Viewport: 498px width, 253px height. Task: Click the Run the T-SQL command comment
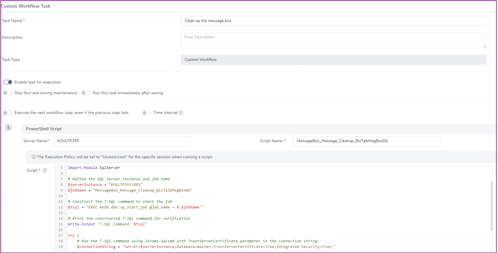(197, 241)
